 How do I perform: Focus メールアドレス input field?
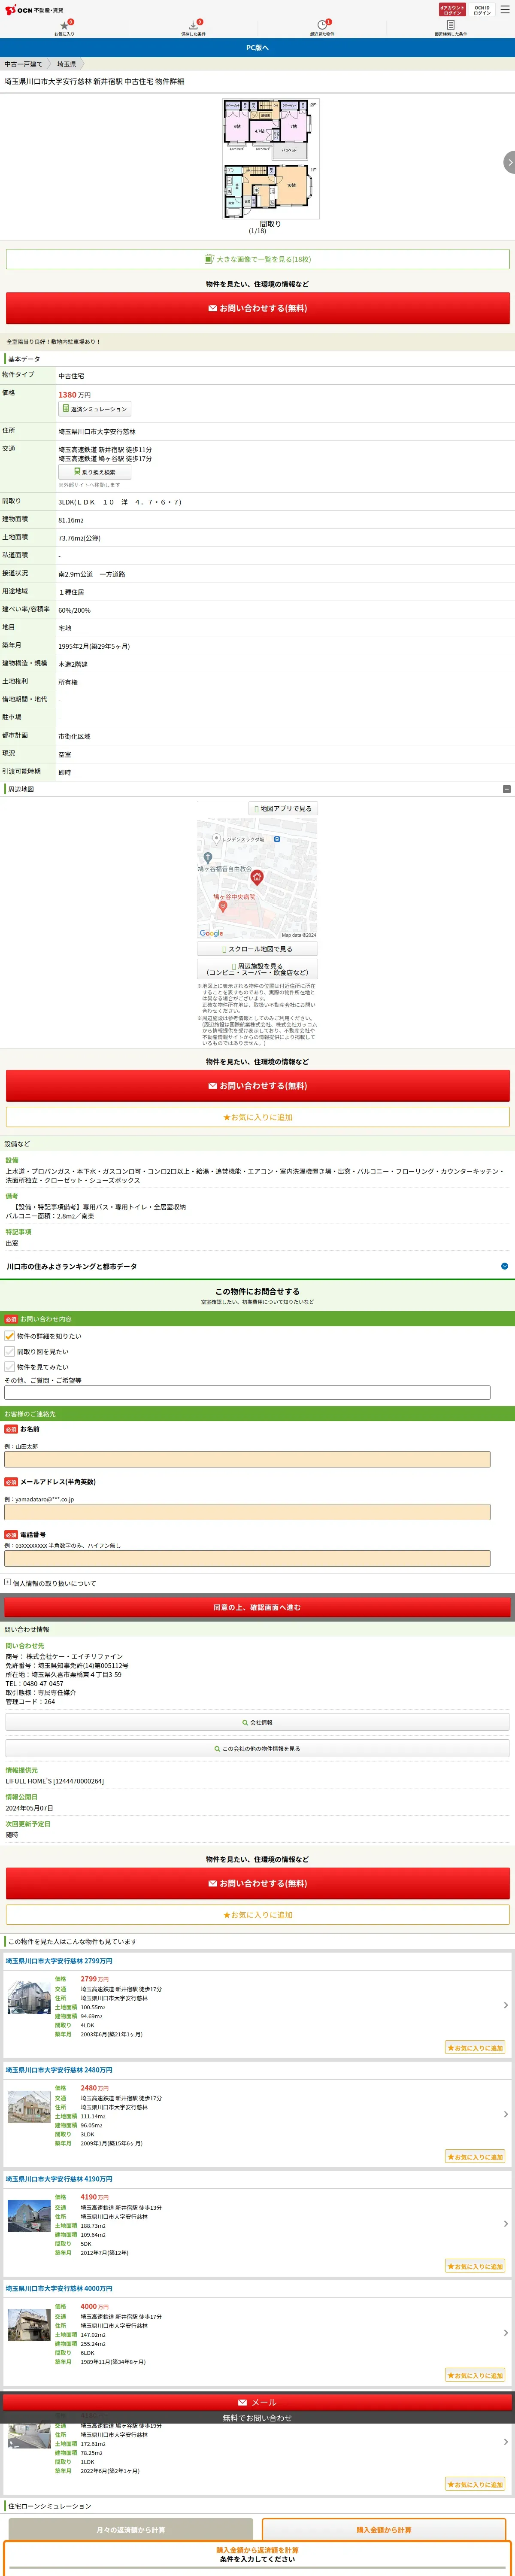point(247,1512)
